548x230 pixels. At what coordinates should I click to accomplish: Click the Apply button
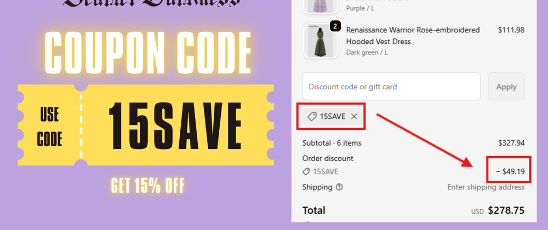coord(506,87)
